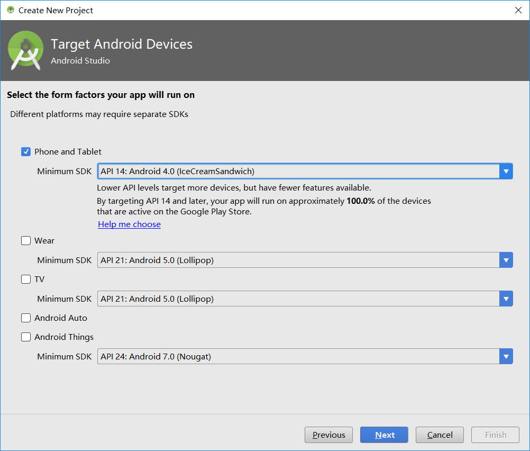Click the blue arrow on TV SDK selector

(506, 299)
